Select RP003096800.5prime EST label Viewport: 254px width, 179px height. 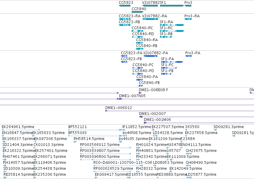100,157
